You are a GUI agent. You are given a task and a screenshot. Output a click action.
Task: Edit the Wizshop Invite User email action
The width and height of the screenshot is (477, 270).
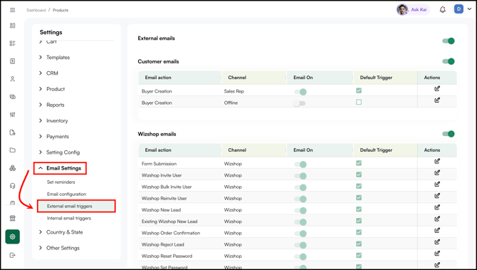(437, 173)
